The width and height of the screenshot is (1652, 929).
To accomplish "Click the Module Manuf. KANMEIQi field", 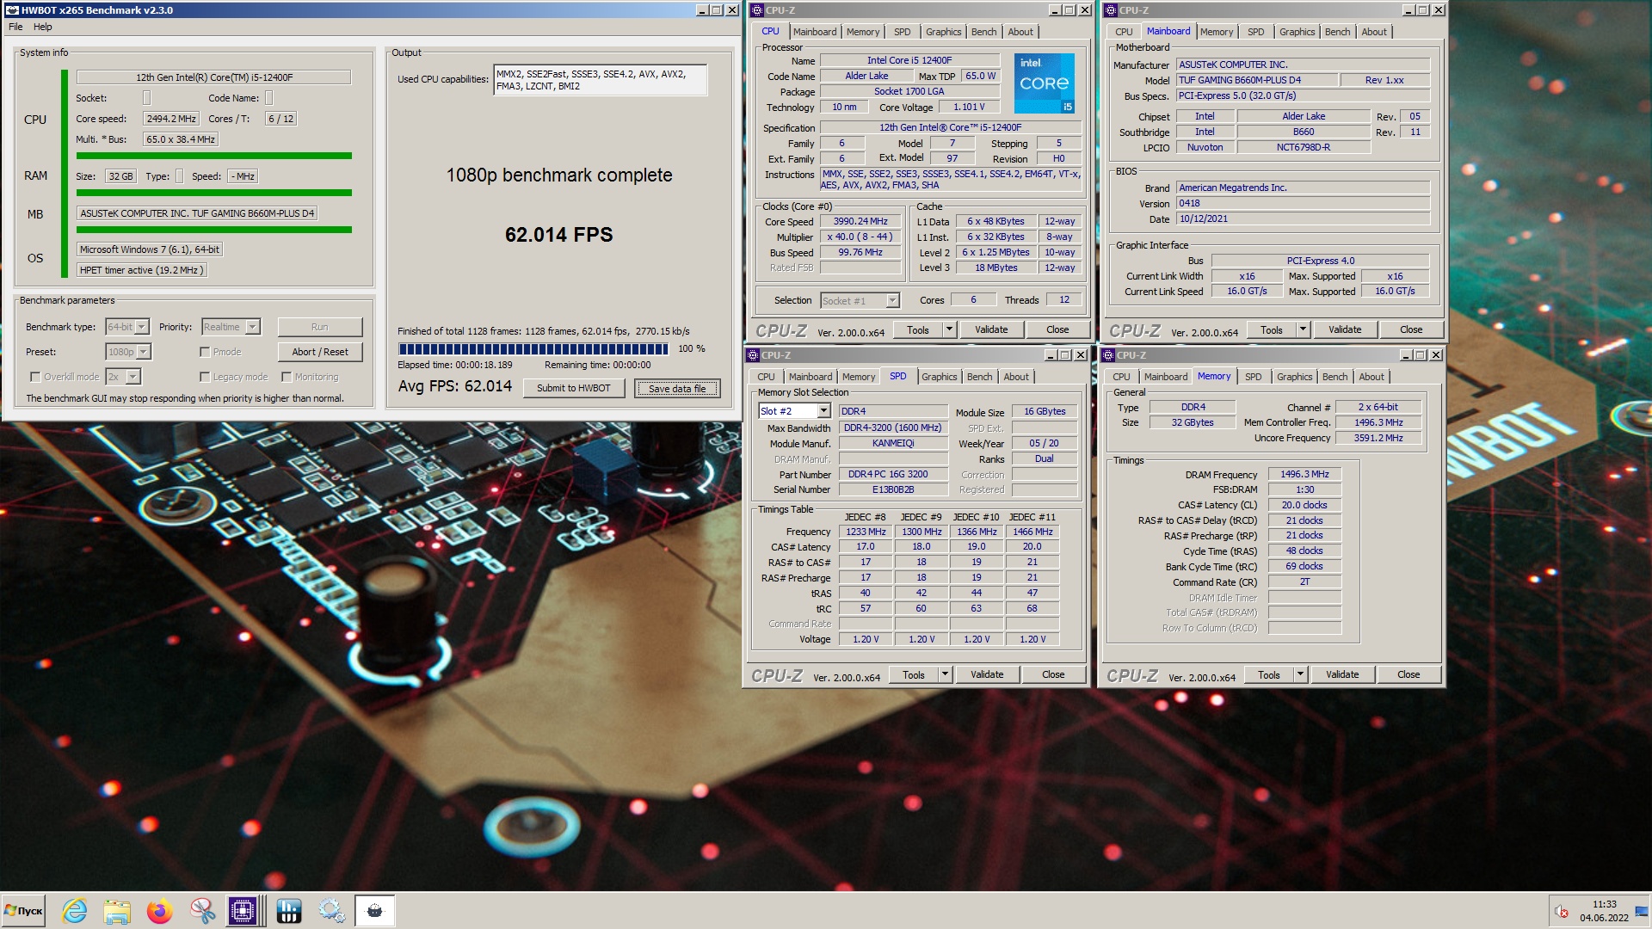I will 893,443.
